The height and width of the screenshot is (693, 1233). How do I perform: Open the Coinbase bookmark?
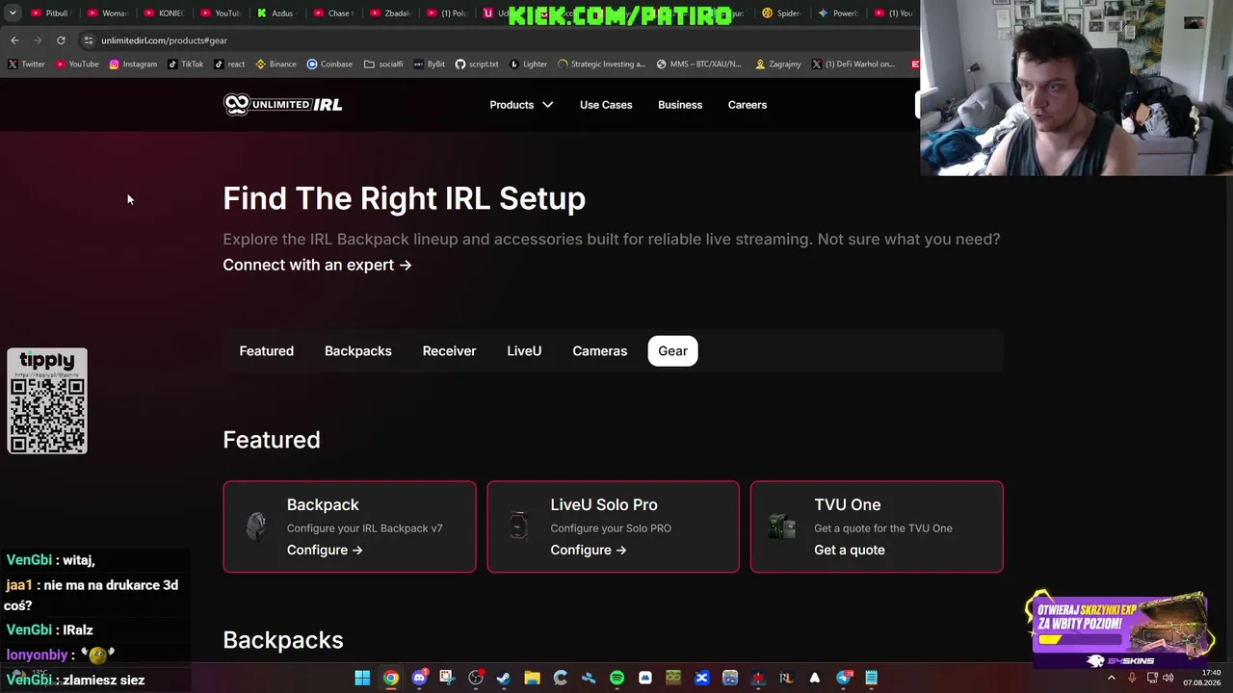(329, 64)
